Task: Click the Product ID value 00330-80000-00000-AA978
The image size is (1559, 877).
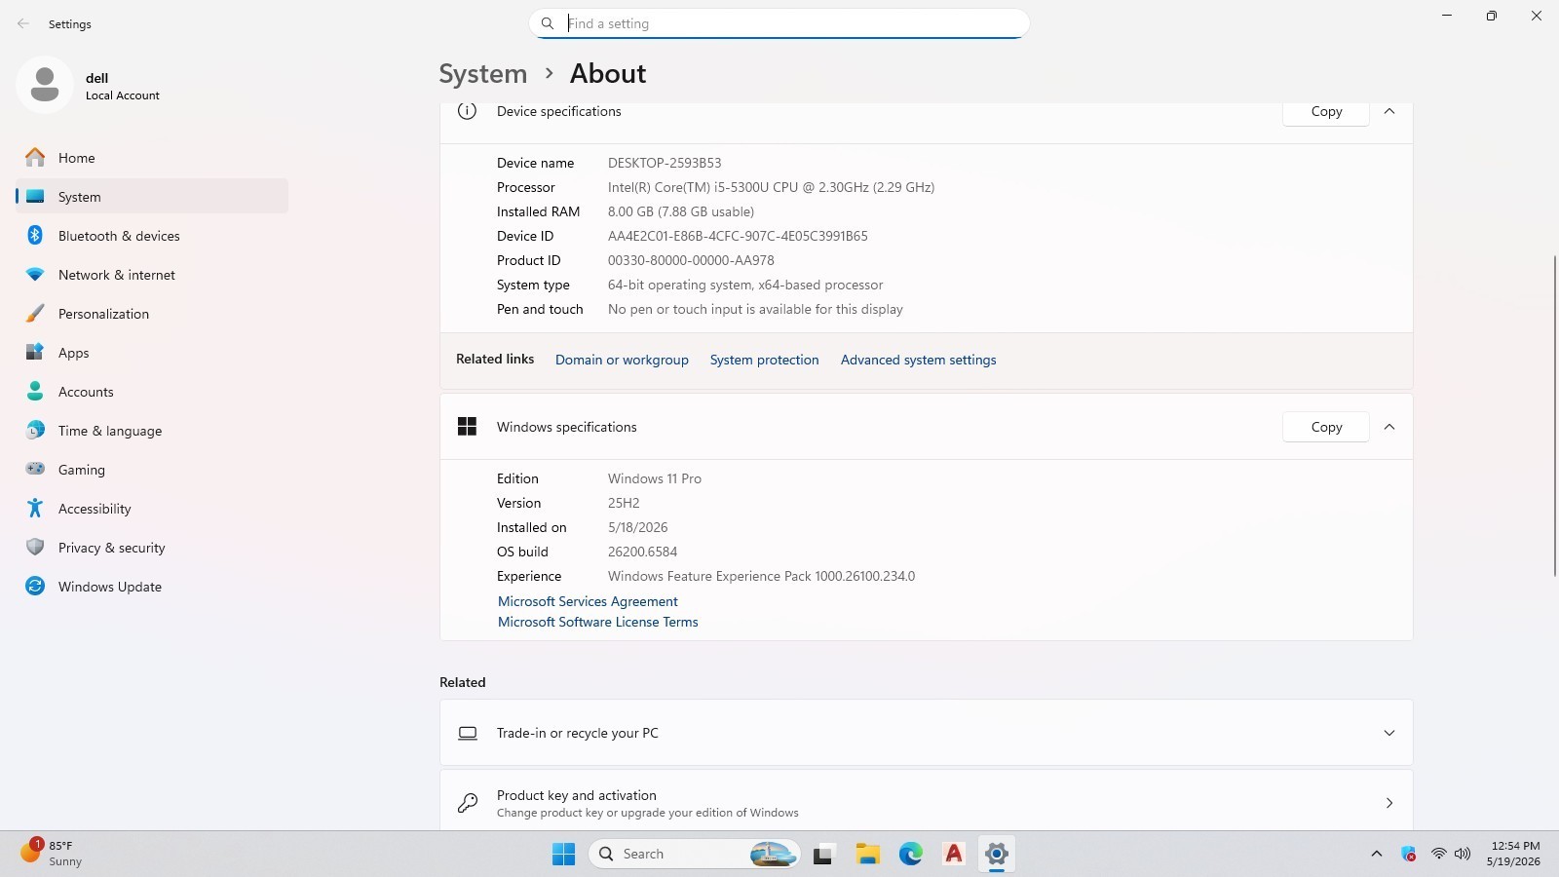Action: point(691,260)
